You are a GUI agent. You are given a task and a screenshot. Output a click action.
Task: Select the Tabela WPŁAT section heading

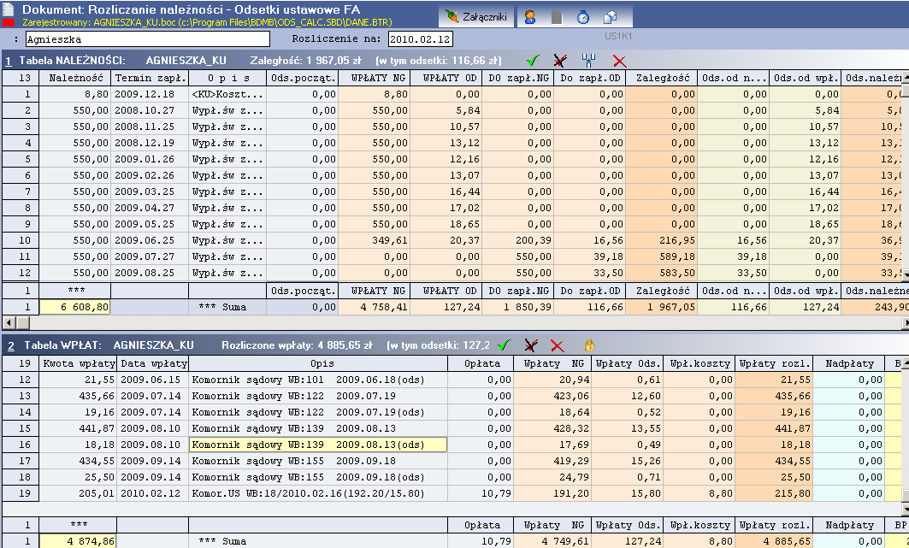pos(62,345)
